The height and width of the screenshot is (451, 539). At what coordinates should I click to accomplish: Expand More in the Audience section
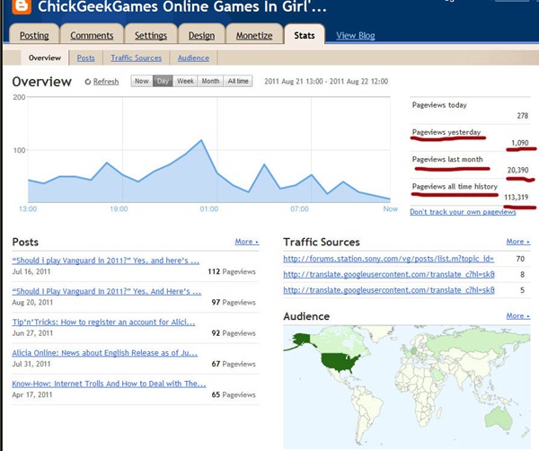pyautogui.click(x=517, y=316)
